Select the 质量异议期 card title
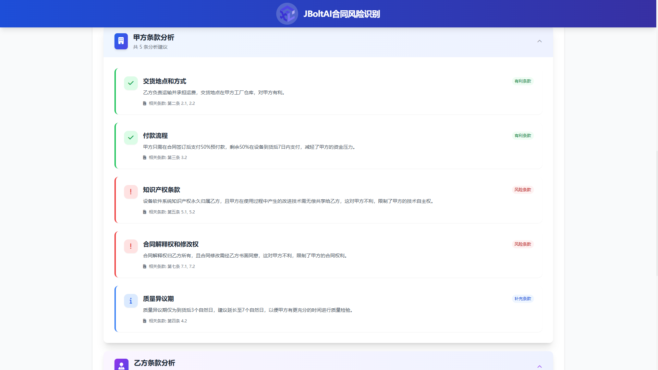 [158, 299]
